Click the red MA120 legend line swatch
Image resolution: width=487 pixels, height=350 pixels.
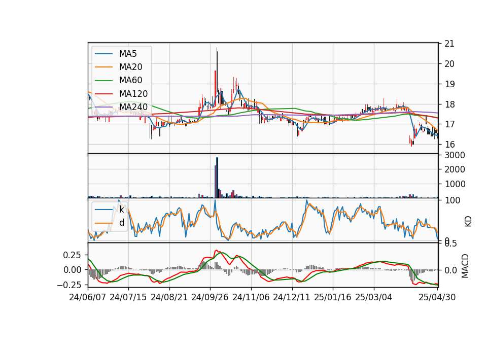click(103, 94)
